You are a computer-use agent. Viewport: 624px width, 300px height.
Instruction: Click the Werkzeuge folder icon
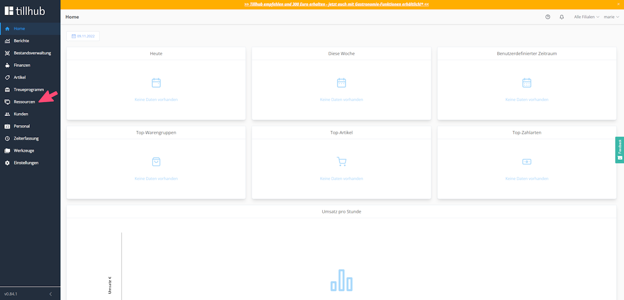tap(7, 150)
